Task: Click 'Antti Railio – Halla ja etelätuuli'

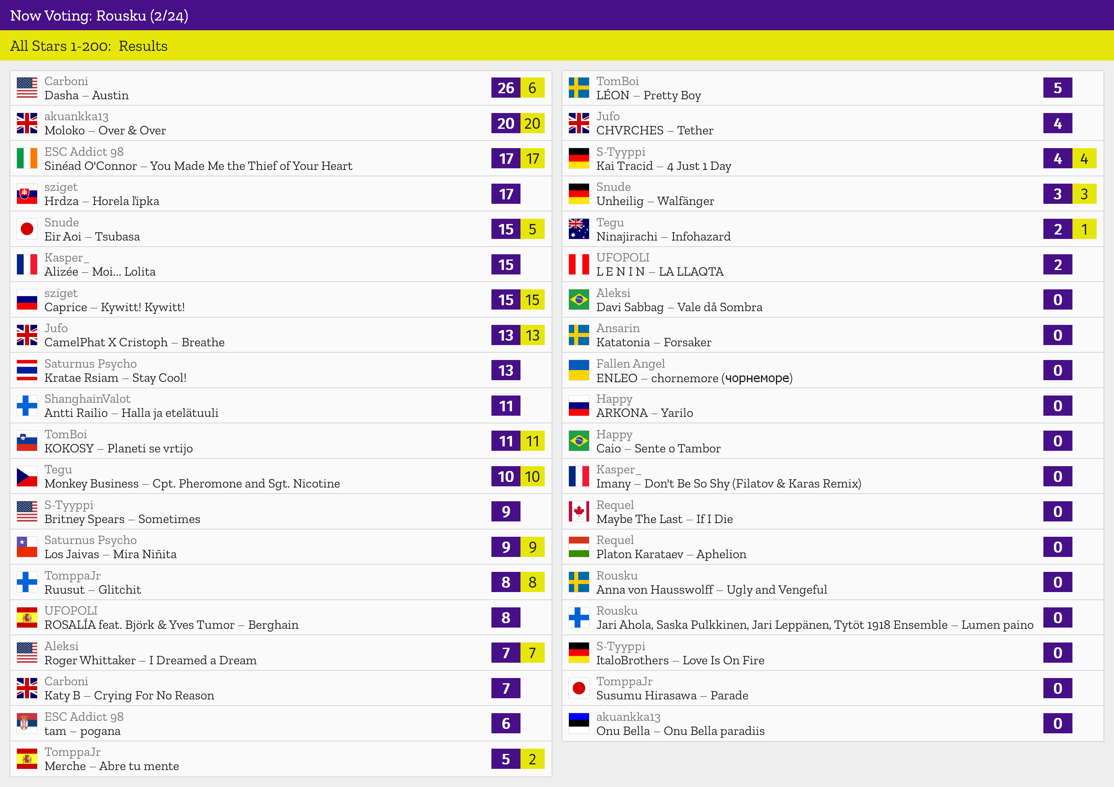Action: [132, 413]
